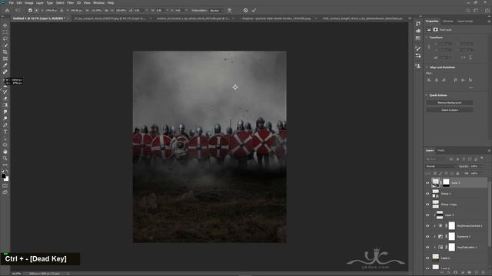
Task: Click the Layers panel scrollbar
Action: click(x=490, y=213)
